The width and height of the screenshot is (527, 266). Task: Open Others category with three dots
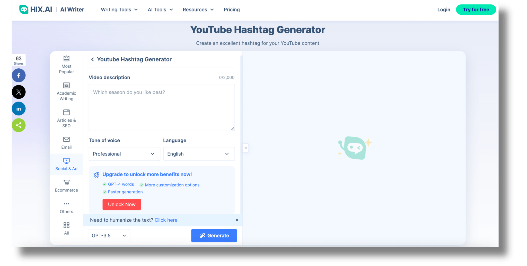pos(66,207)
